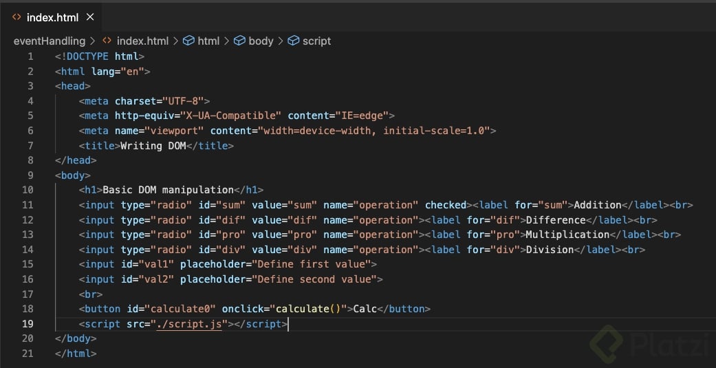This screenshot has height=368, width=716.
Task: Open the index.html breadcrumb item
Action: point(142,41)
